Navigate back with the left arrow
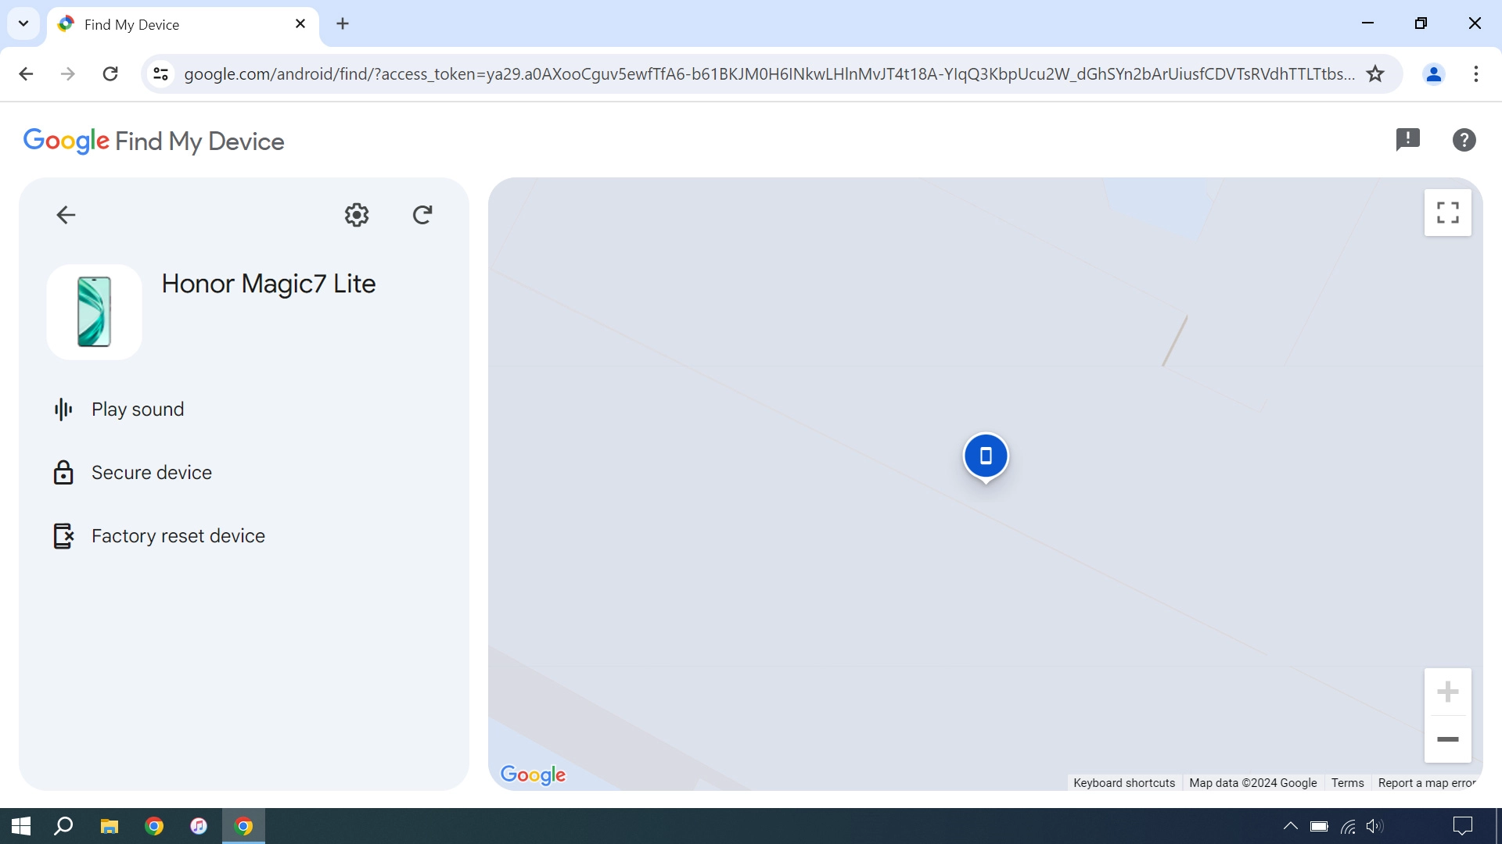This screenshot has width=1502, height=844. (x=66, y=215)
